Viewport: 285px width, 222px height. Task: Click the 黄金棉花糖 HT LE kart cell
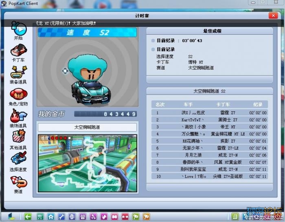pyautogui.click(x=228, y=134)
